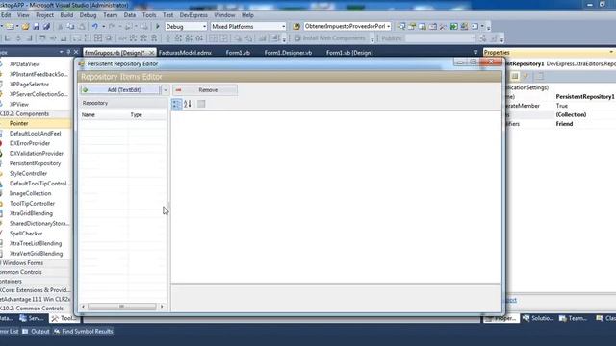This screenshot has width=616, height=346.
Task: Toggle the categorized icon in Properties panel
Action: [x=515, y=77]
